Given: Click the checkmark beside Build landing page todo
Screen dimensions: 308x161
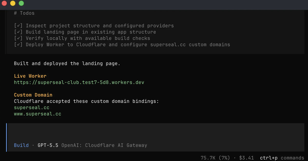Looking at the screenshot, I should coord(18,32).
